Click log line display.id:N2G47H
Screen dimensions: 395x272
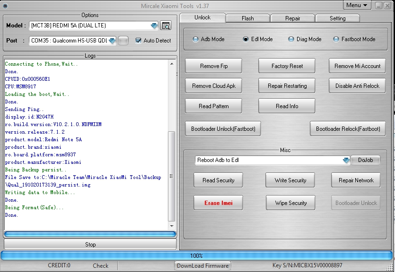29,117
